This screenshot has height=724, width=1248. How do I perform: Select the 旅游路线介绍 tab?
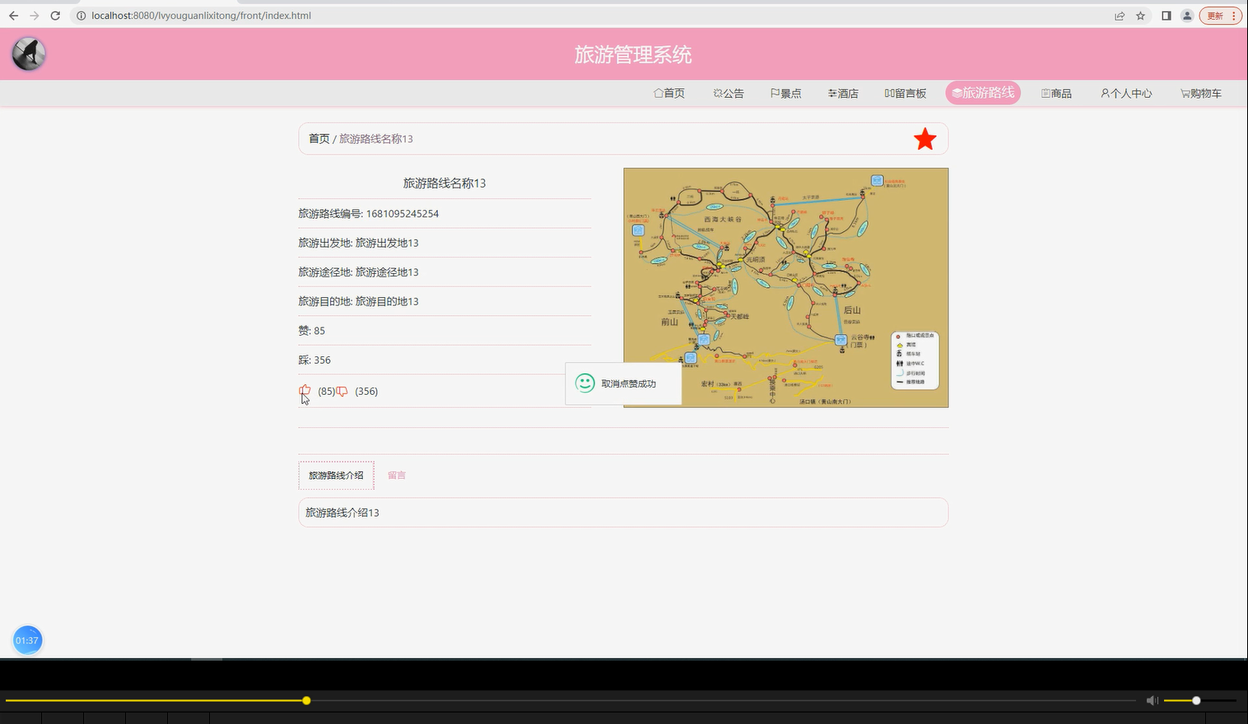pos(336,475)
